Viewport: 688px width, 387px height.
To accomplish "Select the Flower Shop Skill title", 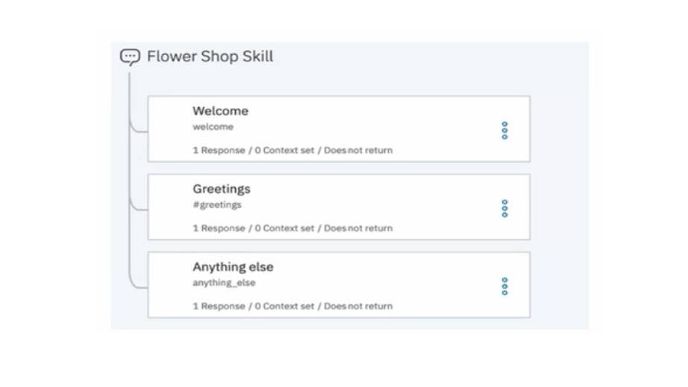I will pos(210,57).
